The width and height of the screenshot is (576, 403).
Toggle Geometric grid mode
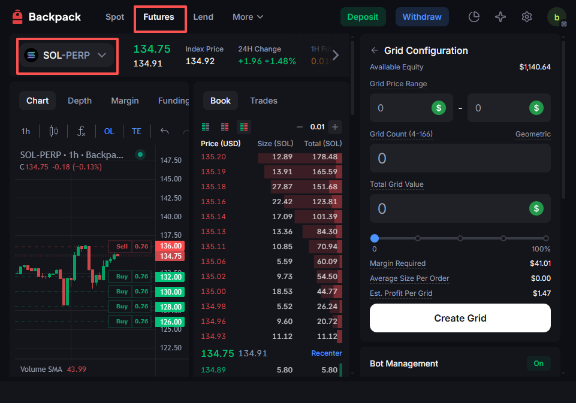click(533, 134)
